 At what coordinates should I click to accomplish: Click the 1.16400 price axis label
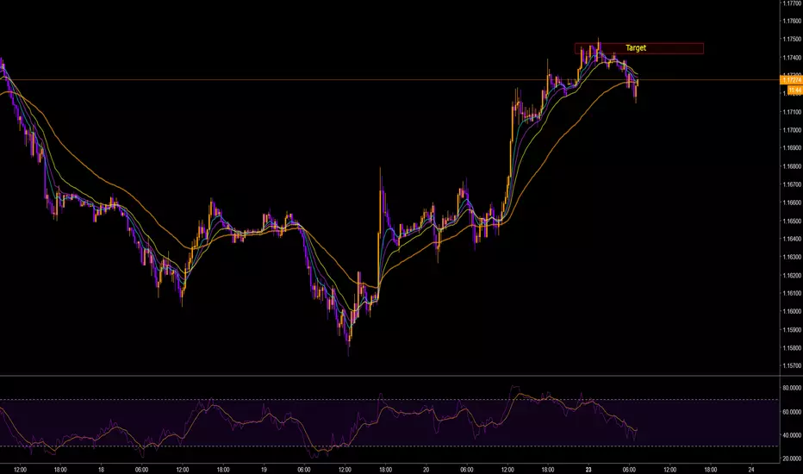point(792,239)
